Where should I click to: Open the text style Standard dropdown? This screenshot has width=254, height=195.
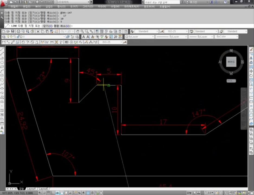[147, 31]
